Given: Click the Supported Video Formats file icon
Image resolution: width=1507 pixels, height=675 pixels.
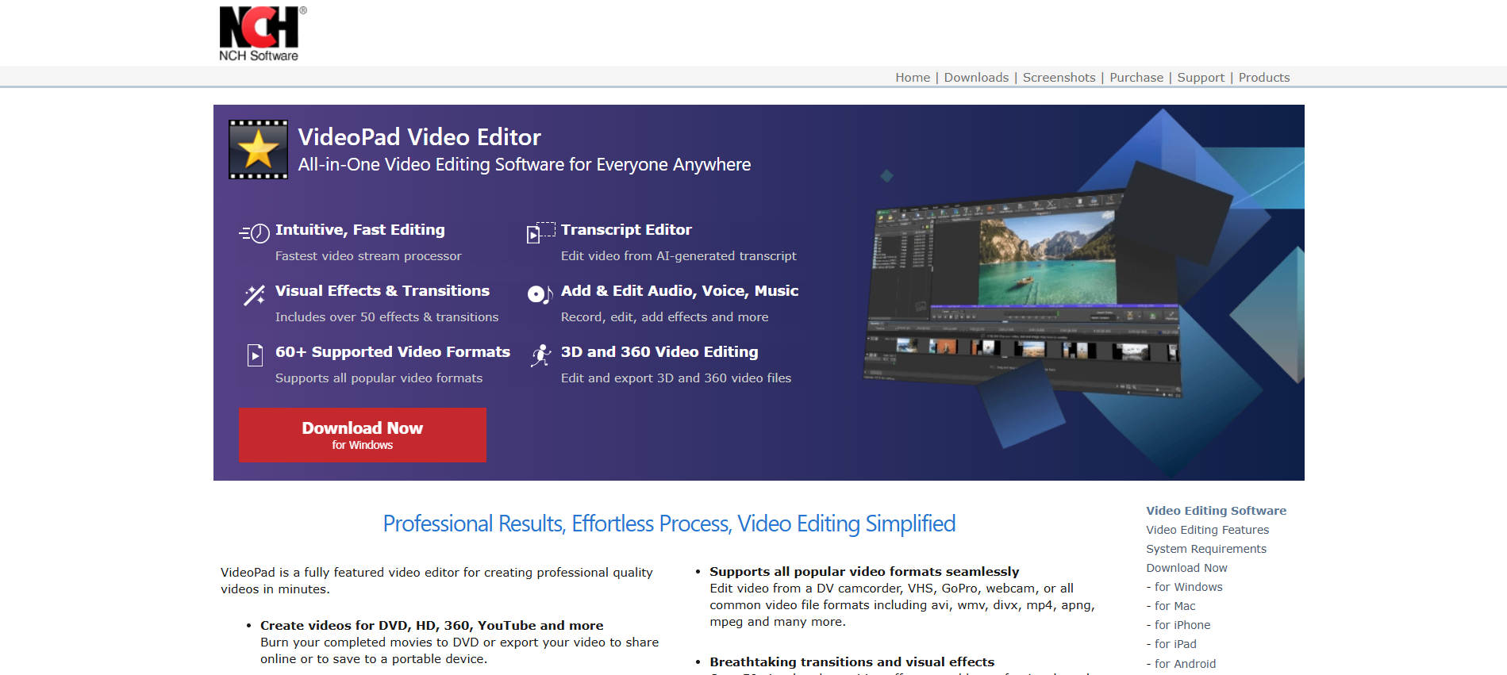Looking at the screenshot, I should pyautogui.click(x=255, y=355).
